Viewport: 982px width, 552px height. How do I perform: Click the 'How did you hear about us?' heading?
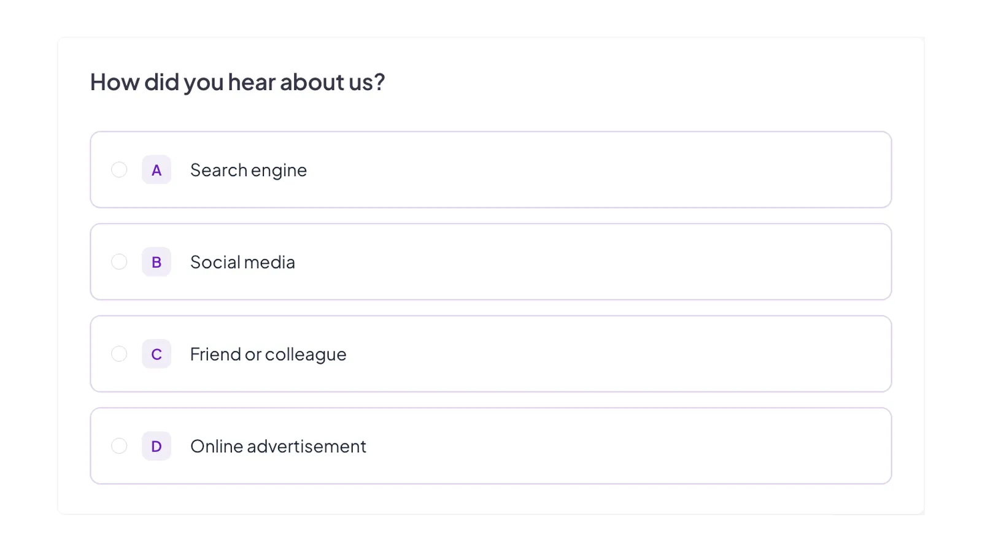pos(238,82)
